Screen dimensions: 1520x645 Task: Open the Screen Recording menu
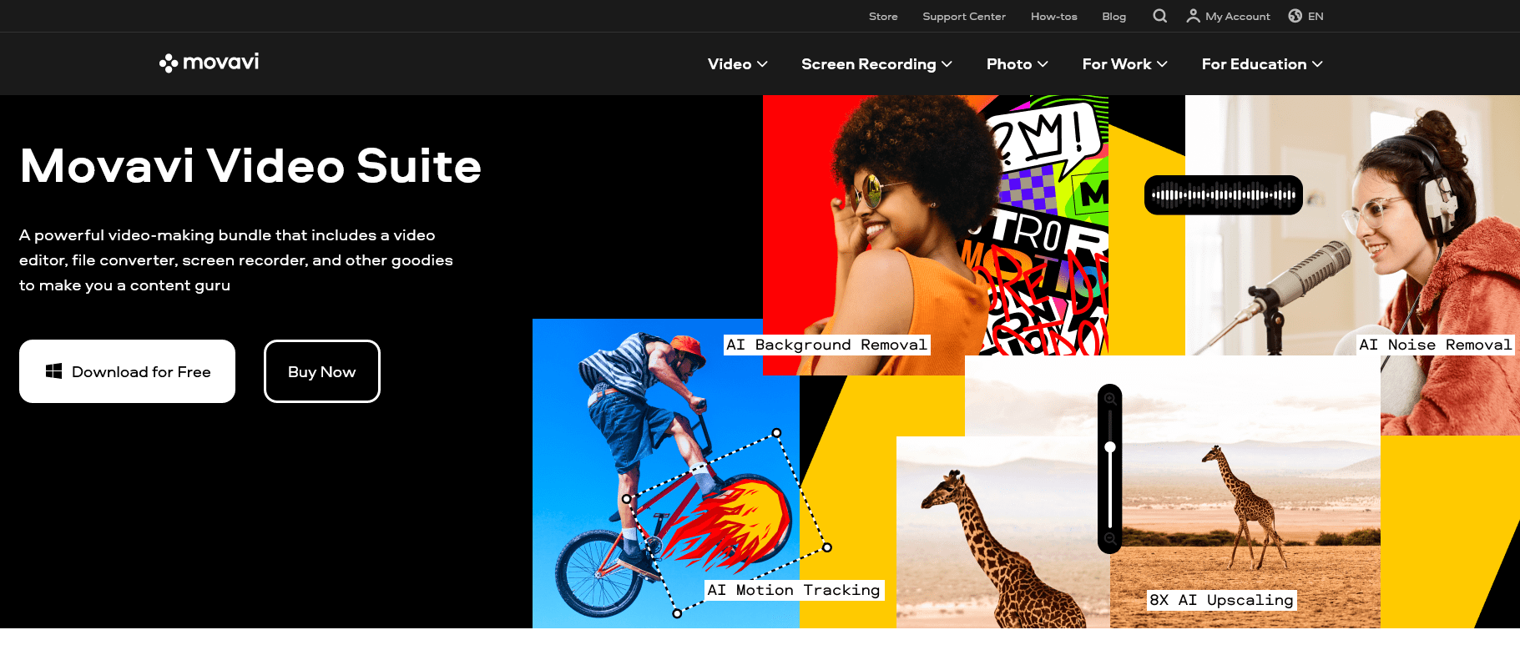click(876, 64)
